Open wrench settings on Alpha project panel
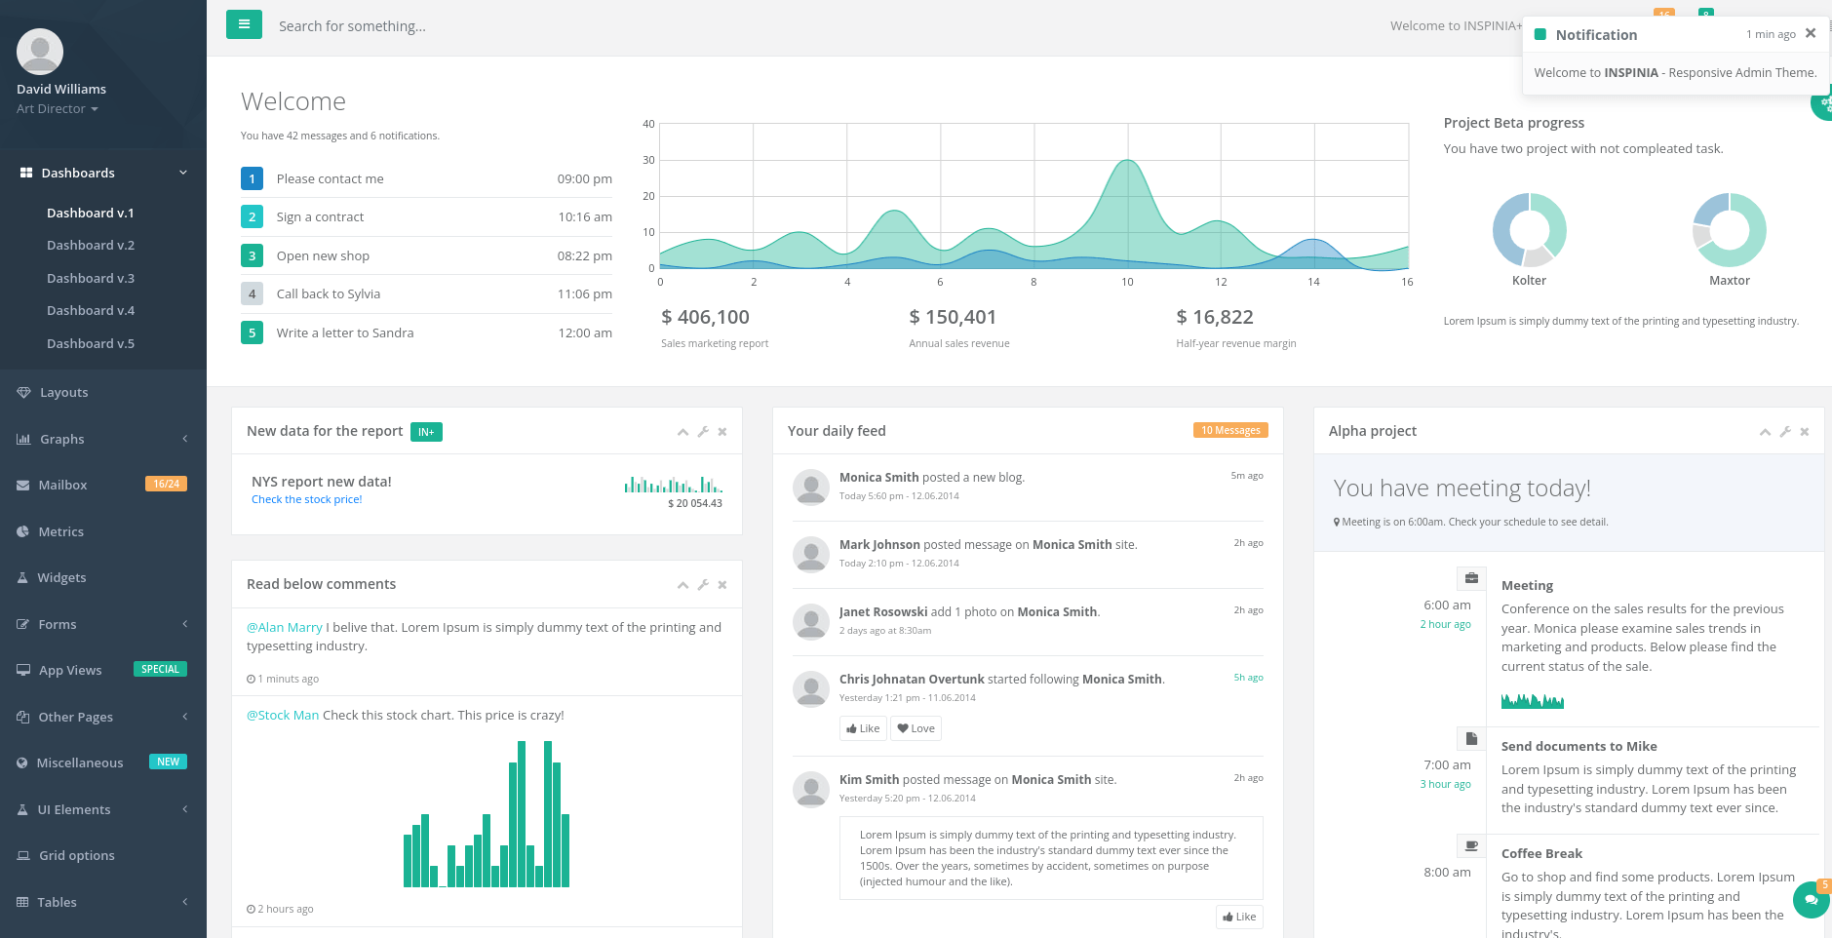Viewport: 1832px width, 938px height. [1785, 431]
